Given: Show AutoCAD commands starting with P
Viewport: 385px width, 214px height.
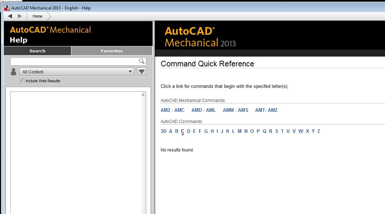Looking at the screenshot, I should coord(258,131).
